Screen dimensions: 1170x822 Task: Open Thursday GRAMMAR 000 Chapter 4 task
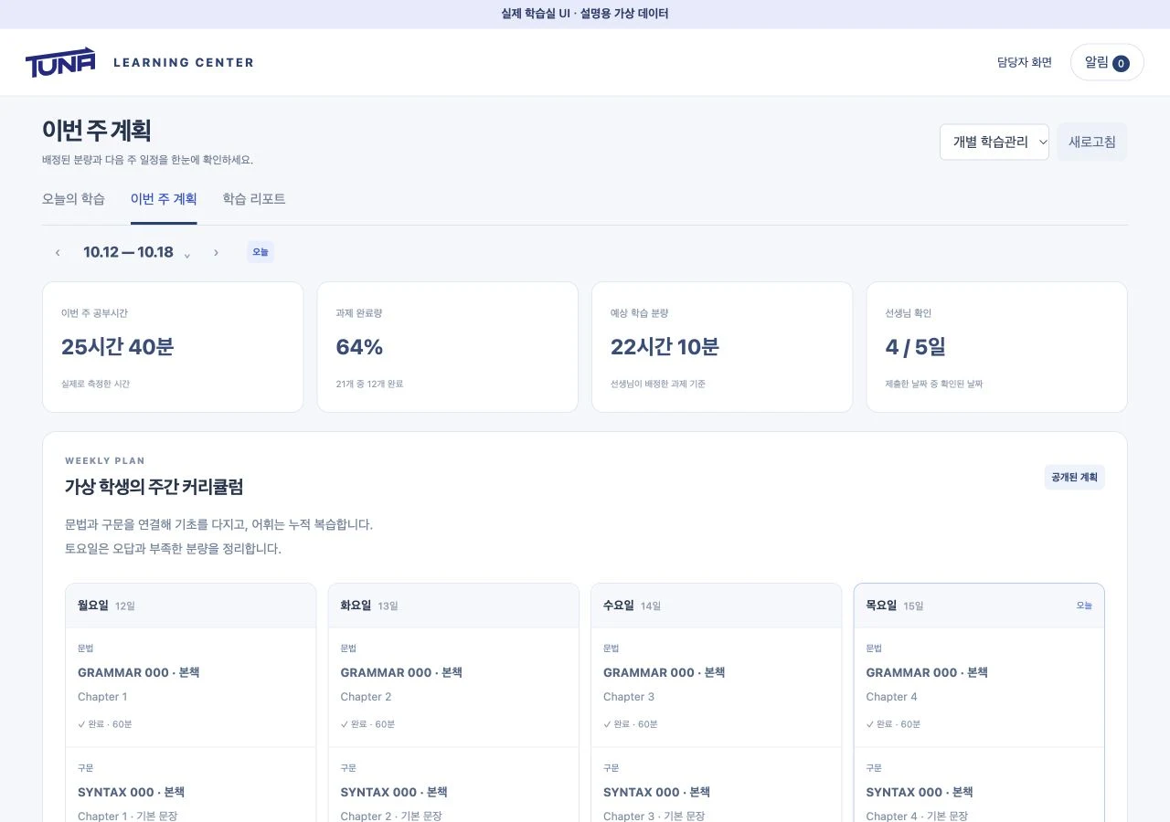(x=979, y=687)
